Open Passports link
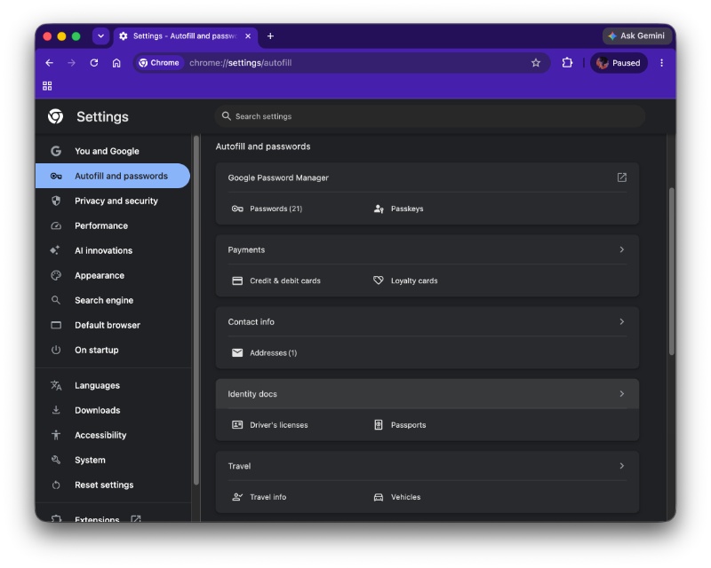The height and width of the screenshot is (568, 711). coord(408,425)
